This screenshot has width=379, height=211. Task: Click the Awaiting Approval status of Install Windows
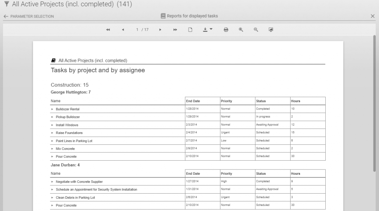pos(267,125)
